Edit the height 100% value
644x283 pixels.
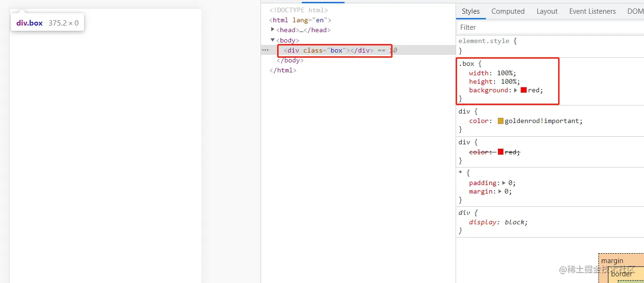tap(508, 81)
